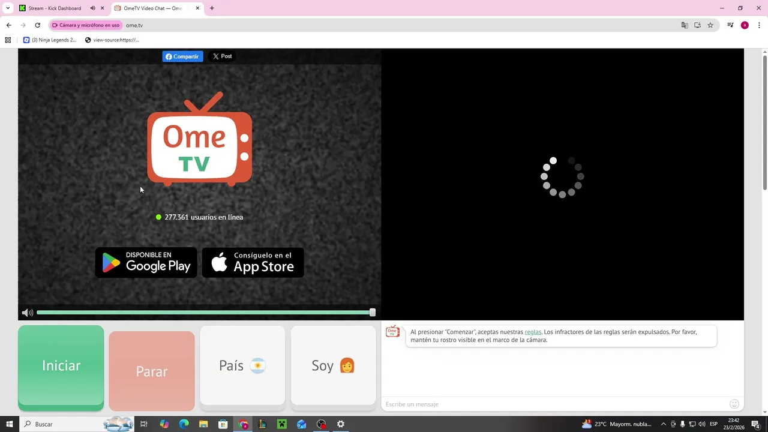Open the clock showing 23:42
This screenshot has width=768, height=432.
(x=734, y=424)
